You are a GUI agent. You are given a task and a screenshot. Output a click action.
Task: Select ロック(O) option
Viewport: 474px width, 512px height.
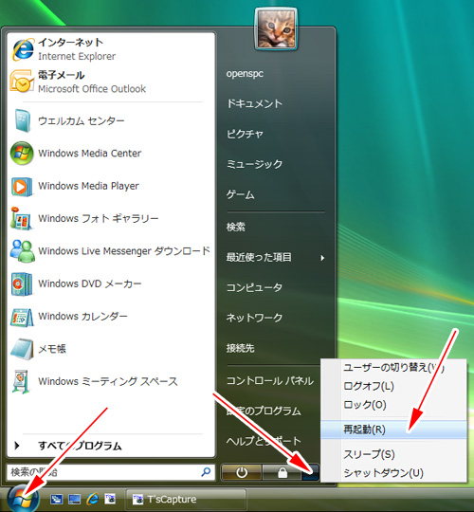(x=393, y=405)
